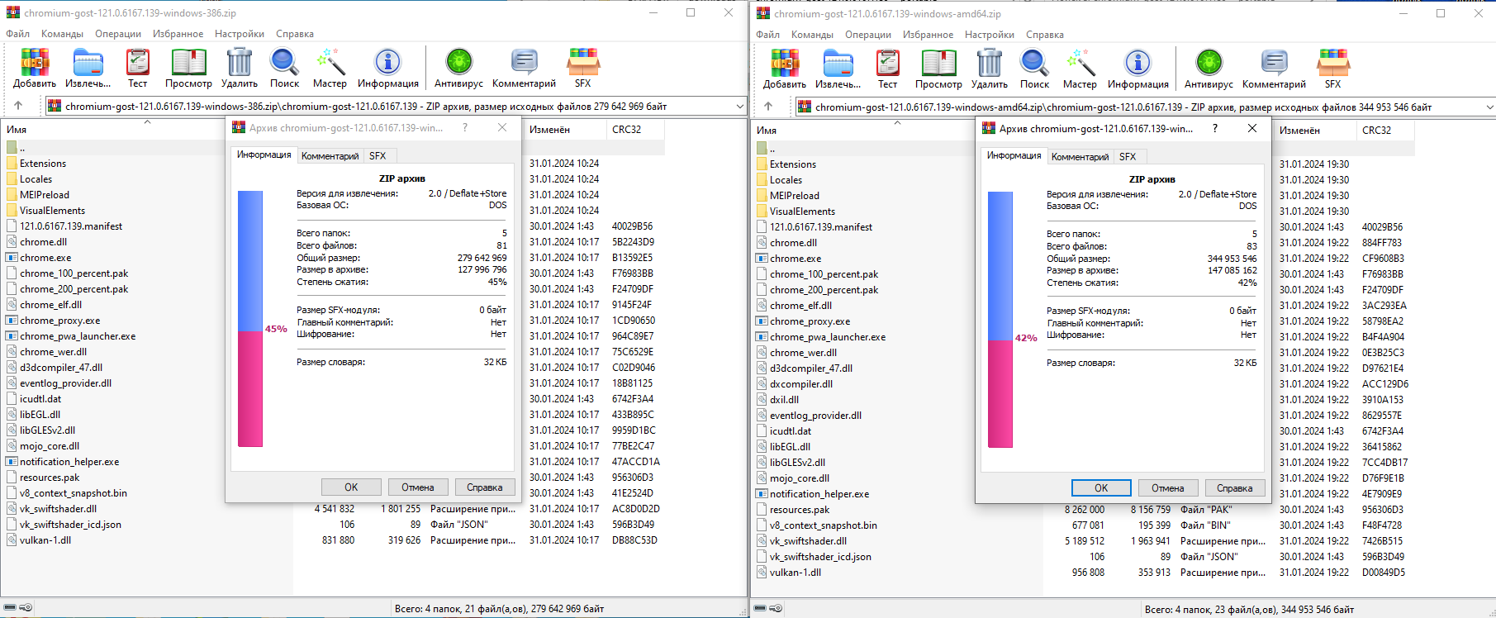
Task: Select the Locales folder in the amd64 window
Action: [786, 180]
